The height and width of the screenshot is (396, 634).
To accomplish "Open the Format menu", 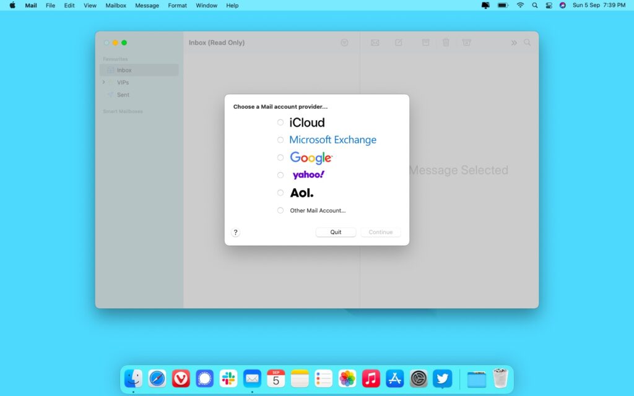I will point(177,6).
